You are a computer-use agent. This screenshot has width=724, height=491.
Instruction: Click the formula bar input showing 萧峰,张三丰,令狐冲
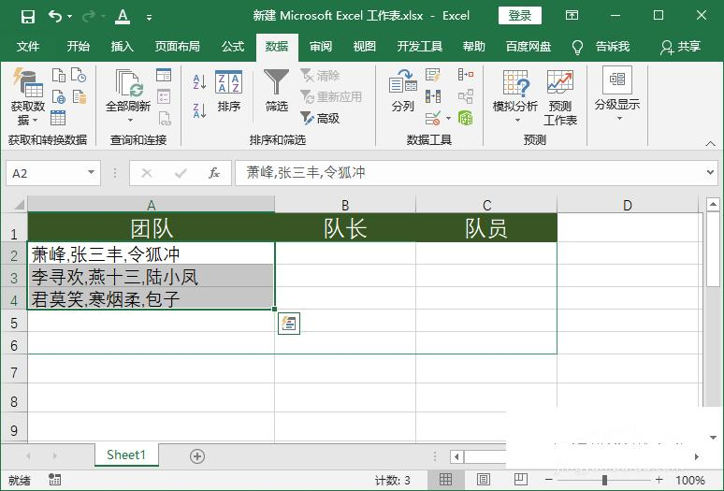pos(470,173)
